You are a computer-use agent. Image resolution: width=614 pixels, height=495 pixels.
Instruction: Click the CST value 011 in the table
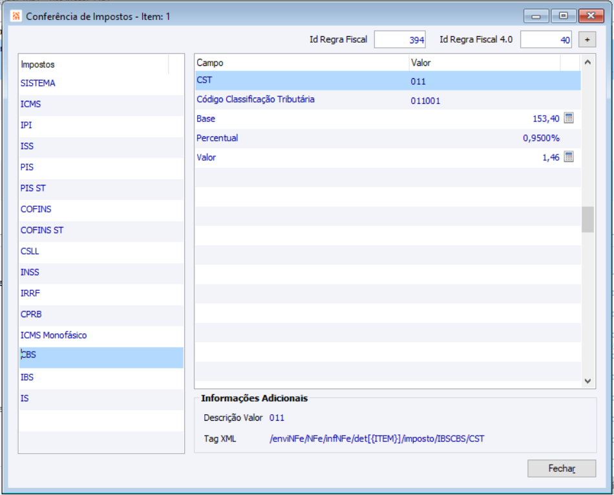418,81
